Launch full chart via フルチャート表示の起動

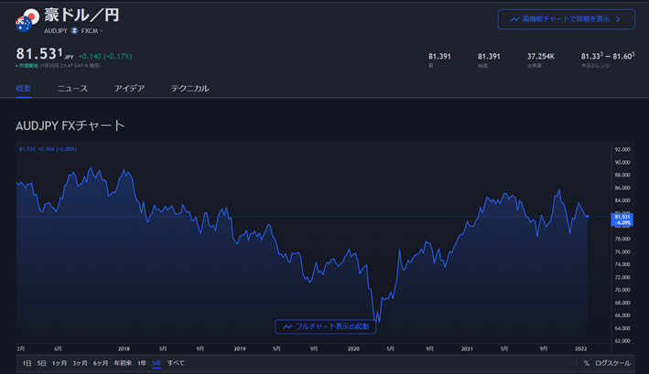point(331,326)
